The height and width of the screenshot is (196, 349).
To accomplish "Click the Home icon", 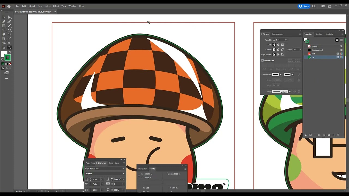I will coord(9,6).
